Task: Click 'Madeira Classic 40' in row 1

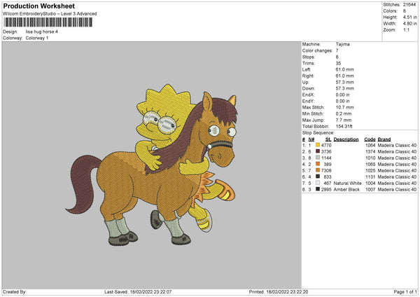Action: (x=397, y=145)
